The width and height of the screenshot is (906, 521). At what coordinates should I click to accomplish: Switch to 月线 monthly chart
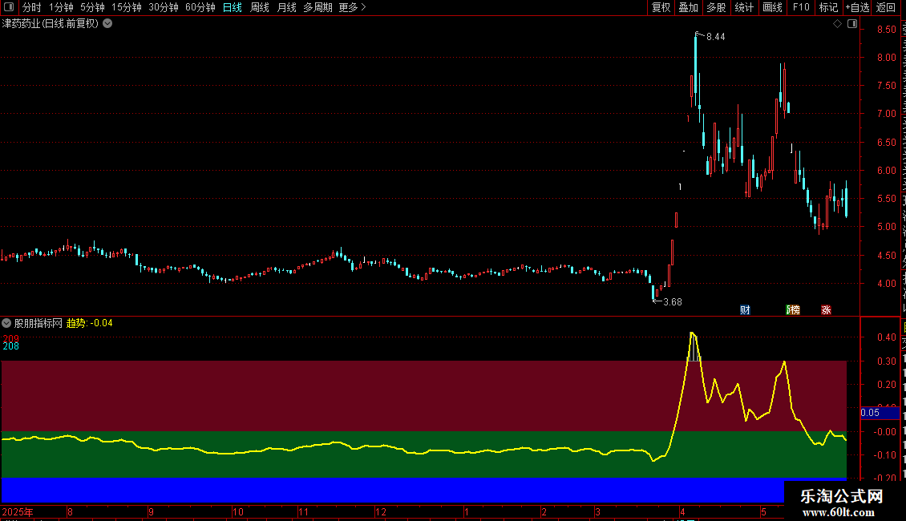tap(286, 7)
